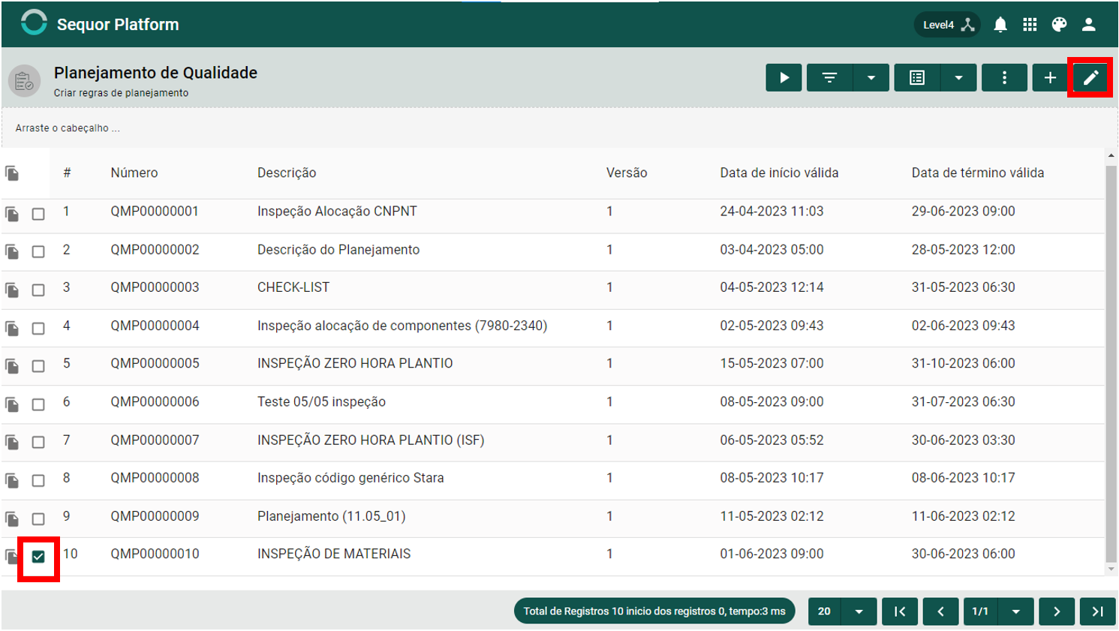The height and width of the screenshot is (631, 1119).
Task: Sort by the Número column header
Action: tap(134, 173)
